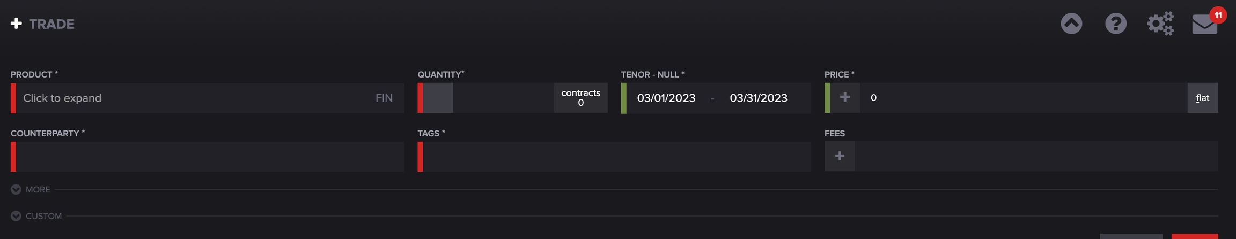Select the tenor end date 03/31/2023
1236x239 pixels.
(758, 98)
